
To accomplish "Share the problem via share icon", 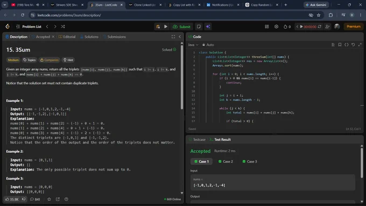I will (58, 199).
